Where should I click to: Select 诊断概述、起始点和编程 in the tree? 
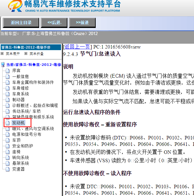tap(35, 105)
